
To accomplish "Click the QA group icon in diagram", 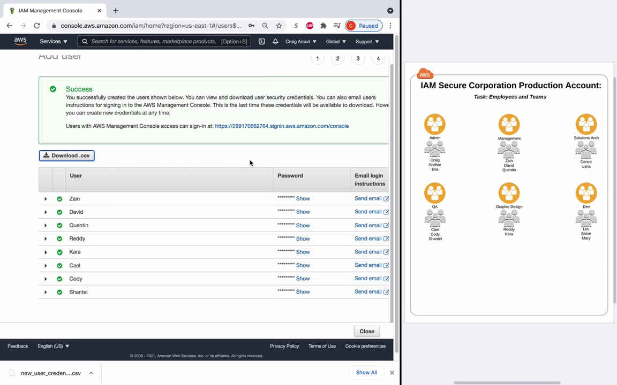I will pos(435,193).
